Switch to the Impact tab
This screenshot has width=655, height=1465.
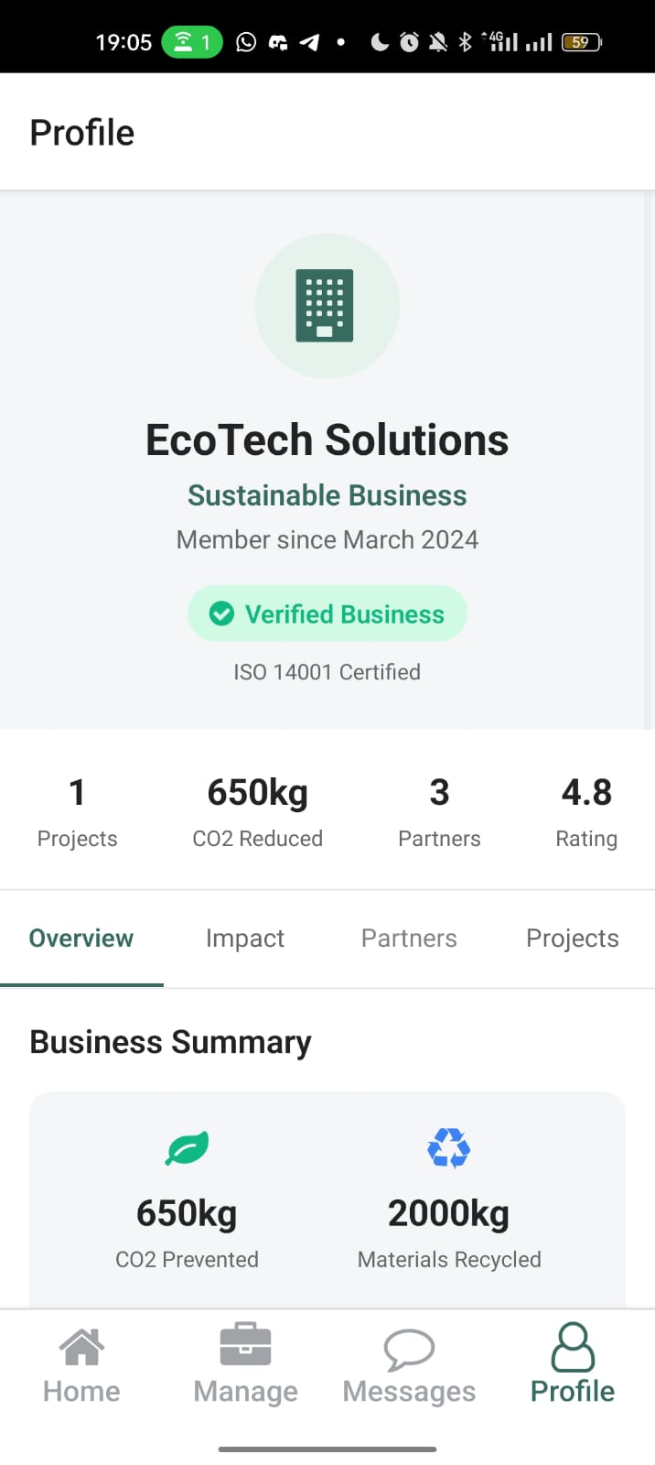(245, 939)
